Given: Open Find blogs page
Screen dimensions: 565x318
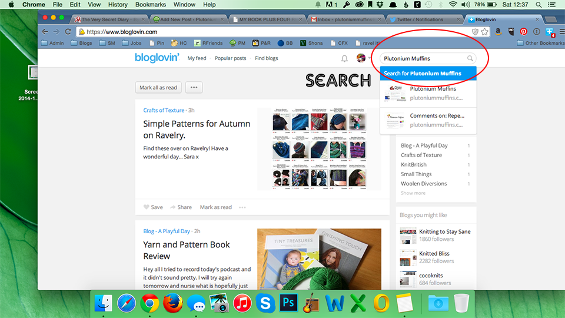Looking at the screenshot, I should pos(266,58).
